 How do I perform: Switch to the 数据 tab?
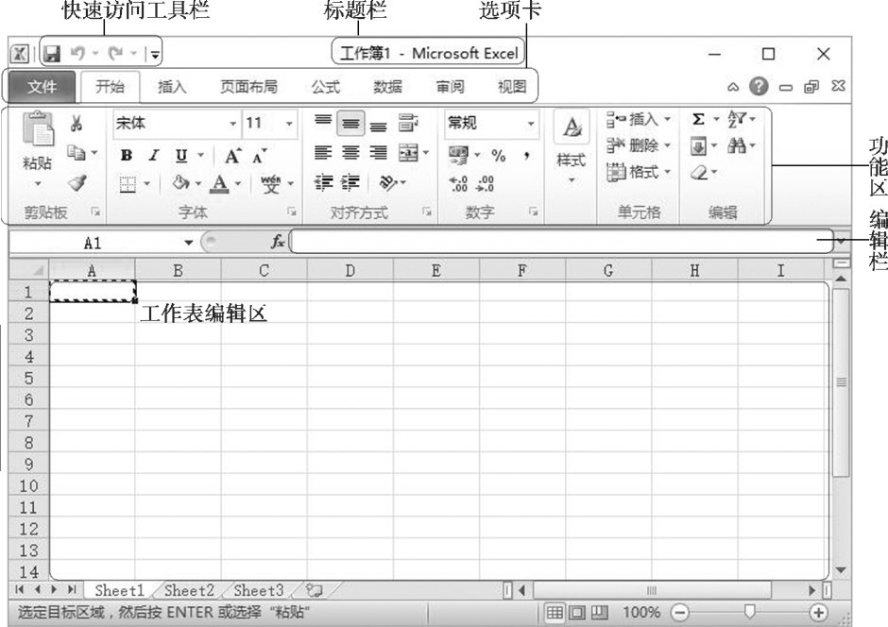[387, 87]
